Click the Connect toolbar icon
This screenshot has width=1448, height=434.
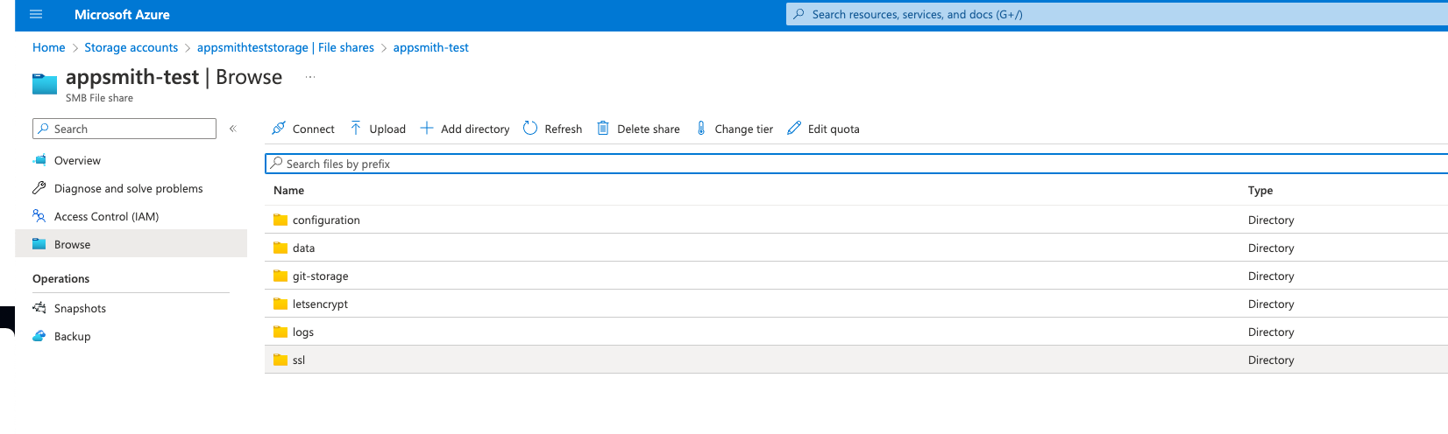tap(279, 129)
